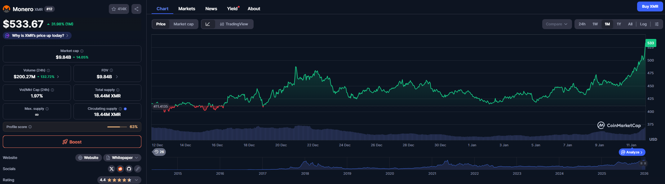Open the Compare dropdown
665x184 pixels.
(x=556, y=24)
